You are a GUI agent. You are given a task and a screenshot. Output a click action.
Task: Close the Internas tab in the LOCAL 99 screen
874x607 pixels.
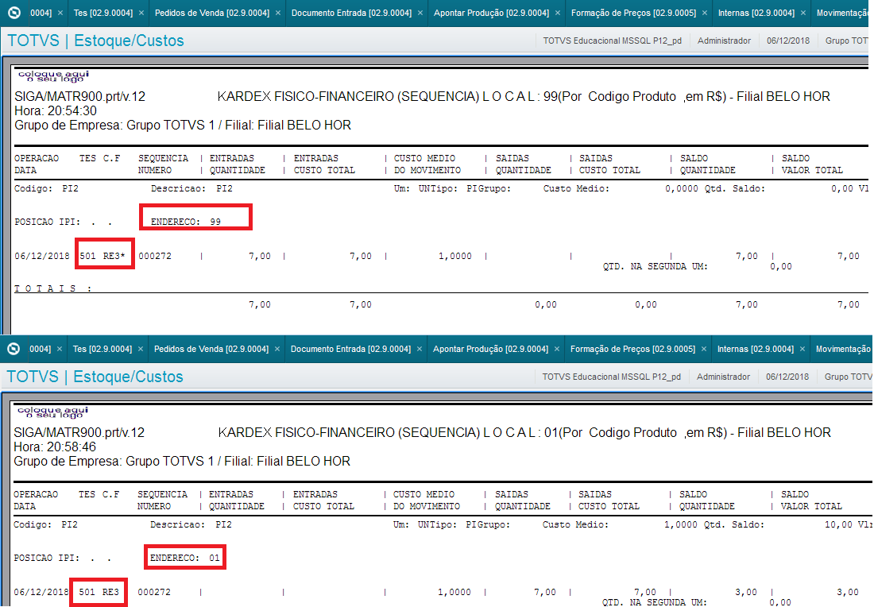coord(803,13)
